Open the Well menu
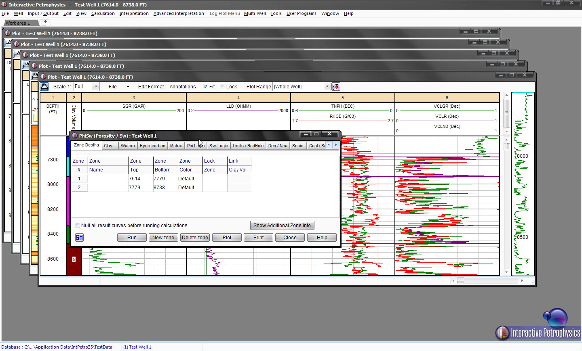This screenshot has height=351, width=582. coord(18,13)
